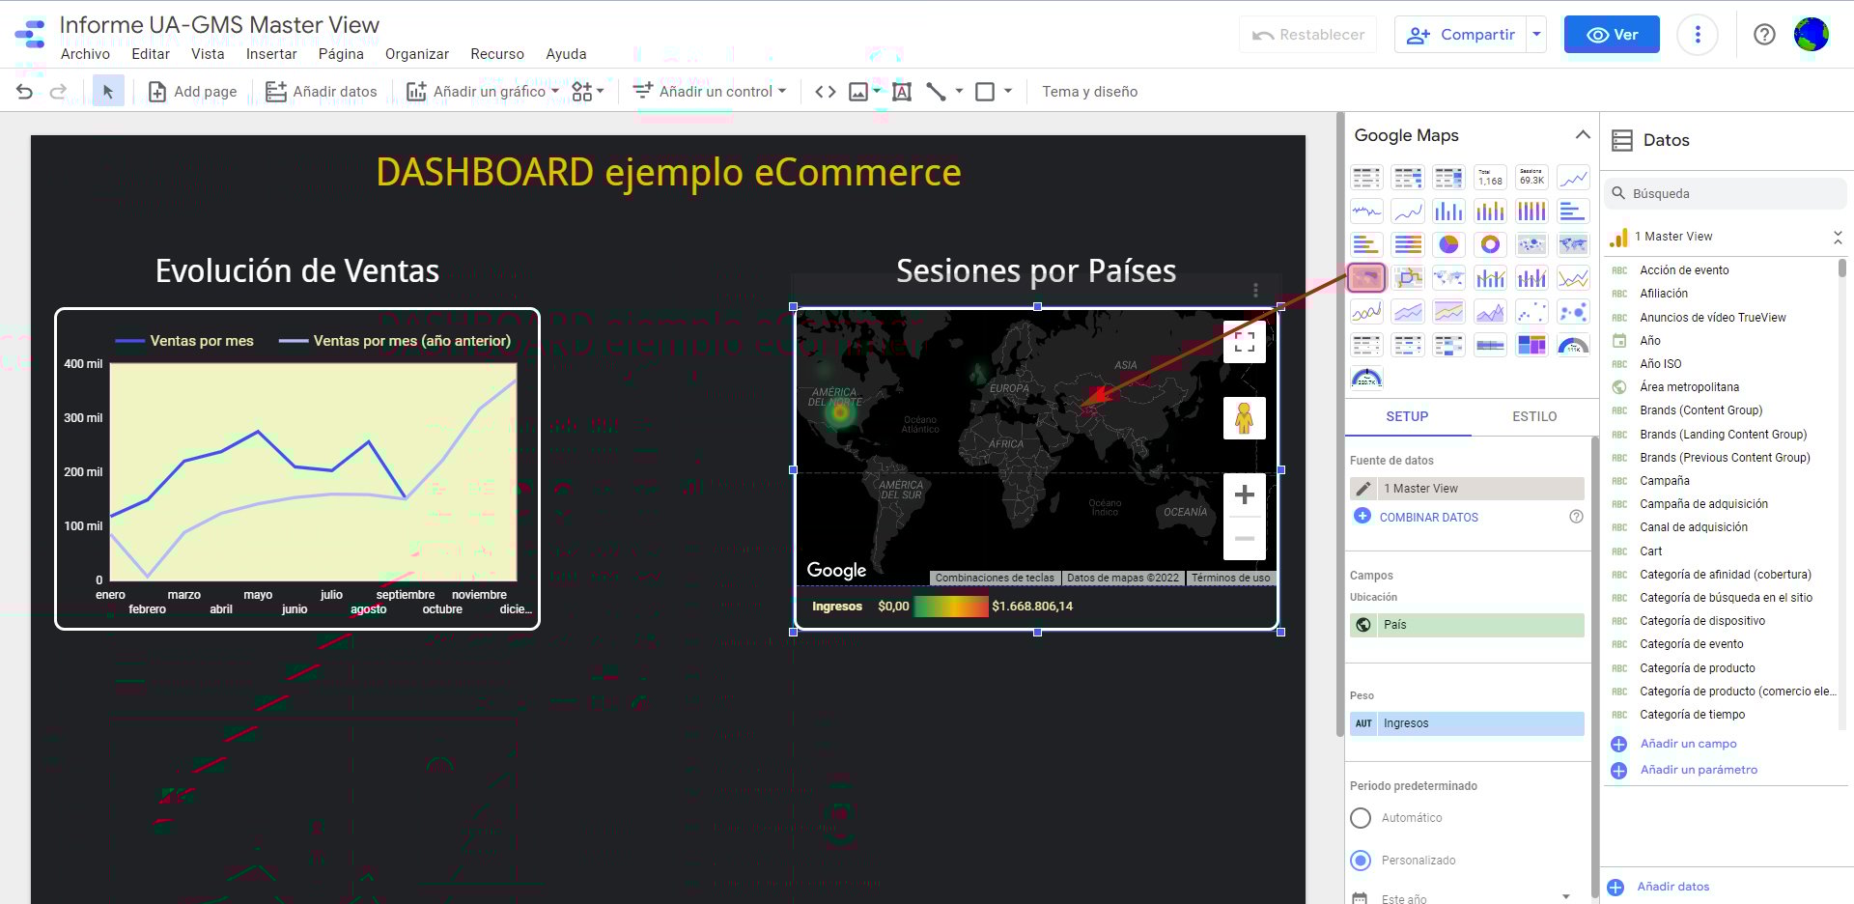Select the treemap chart type
Screen dimensions: 1854x904
tap(1531, 345)
